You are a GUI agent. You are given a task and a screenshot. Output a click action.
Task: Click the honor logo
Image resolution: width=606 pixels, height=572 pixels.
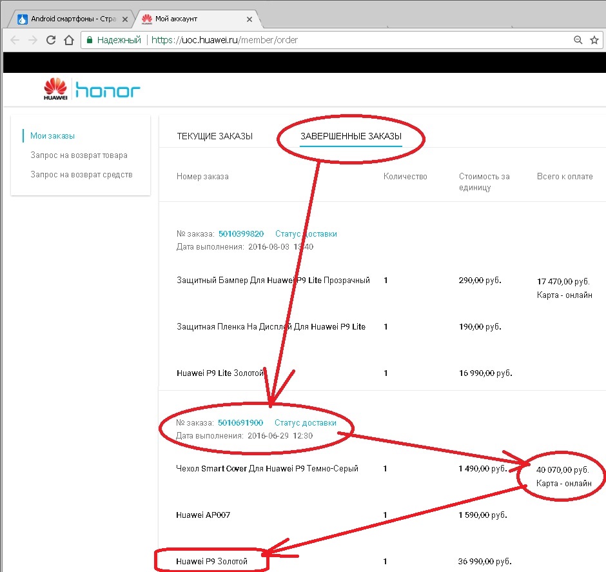(108, 90)
